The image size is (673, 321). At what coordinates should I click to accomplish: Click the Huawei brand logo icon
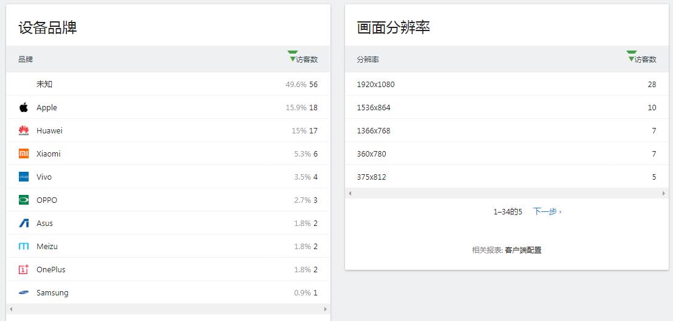coord(24,130)
